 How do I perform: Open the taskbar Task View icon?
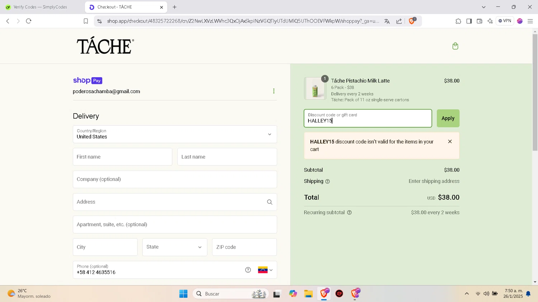tap(277, 294)
